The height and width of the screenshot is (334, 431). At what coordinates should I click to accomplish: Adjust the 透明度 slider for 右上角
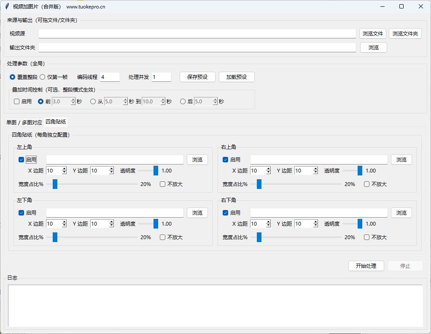[x=359, y=170]
